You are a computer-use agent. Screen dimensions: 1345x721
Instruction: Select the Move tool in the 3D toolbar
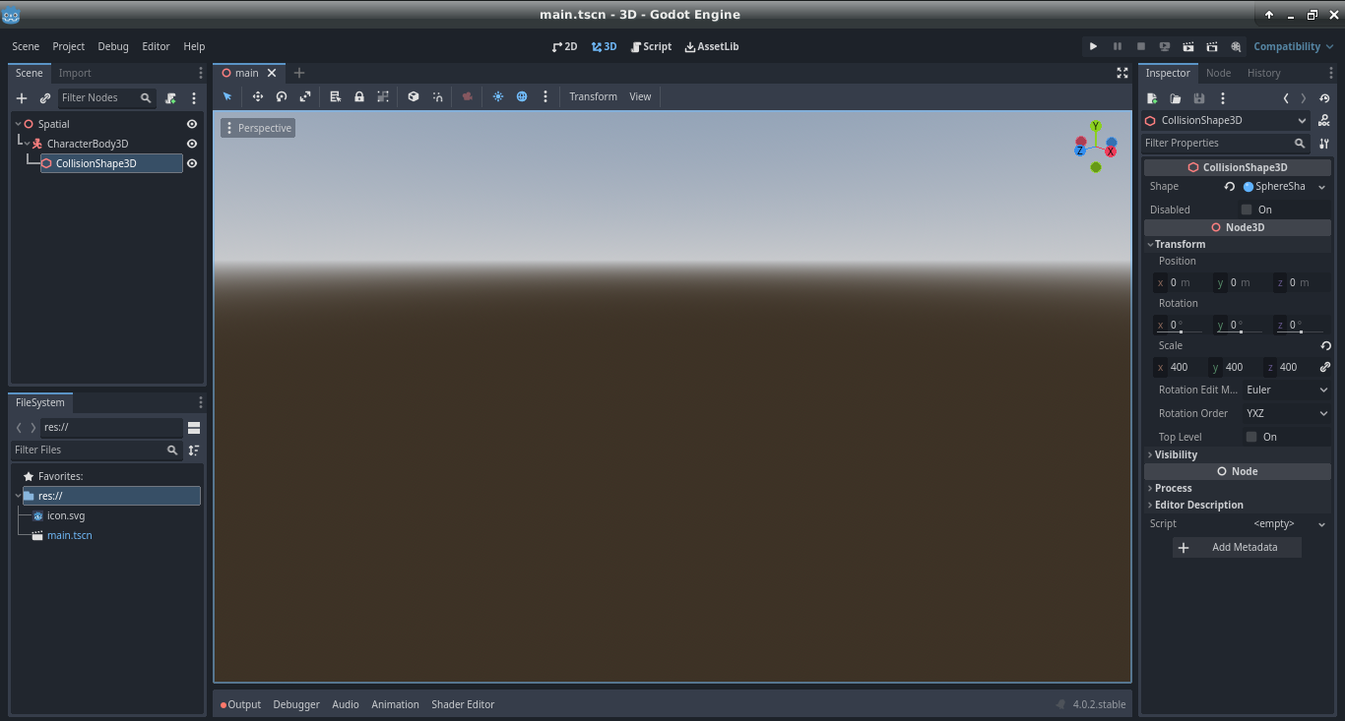(x=257, y=96)
